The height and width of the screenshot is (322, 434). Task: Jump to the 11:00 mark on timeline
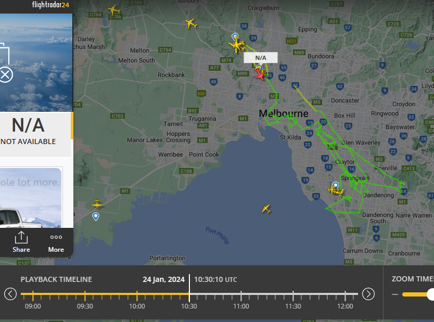click(x=241, y=295)
